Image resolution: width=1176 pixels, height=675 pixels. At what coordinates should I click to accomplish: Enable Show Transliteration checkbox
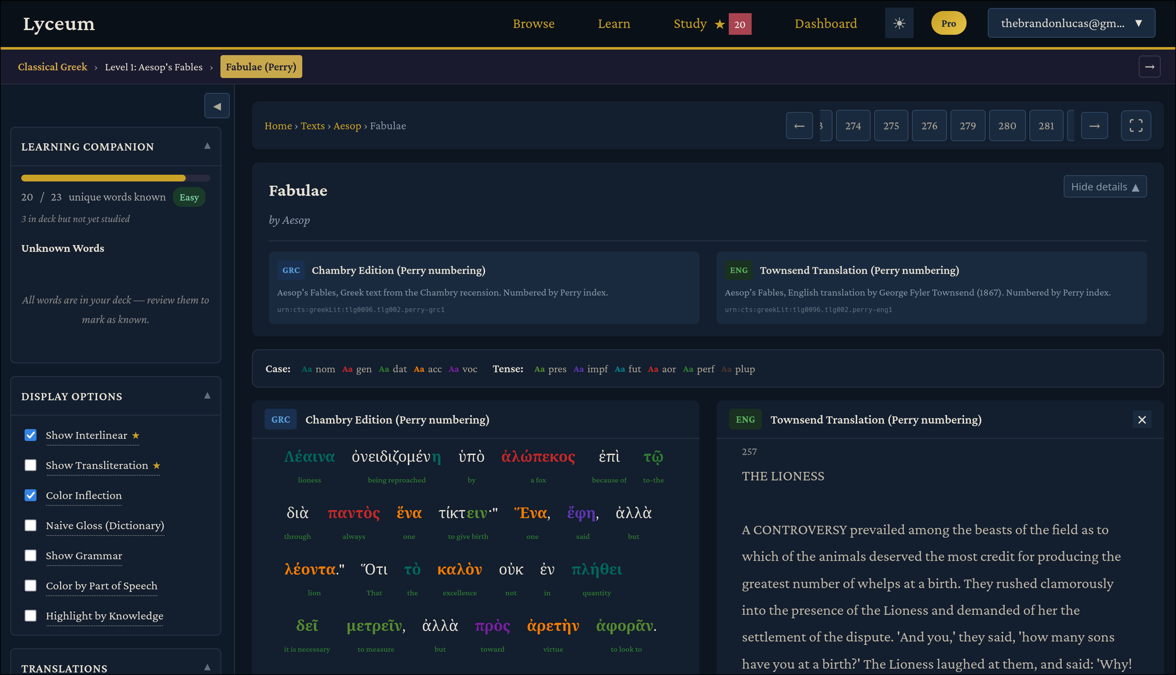point(31,465)
